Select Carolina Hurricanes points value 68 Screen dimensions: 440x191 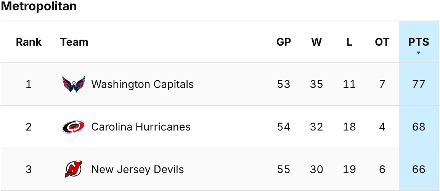point(419,127)
